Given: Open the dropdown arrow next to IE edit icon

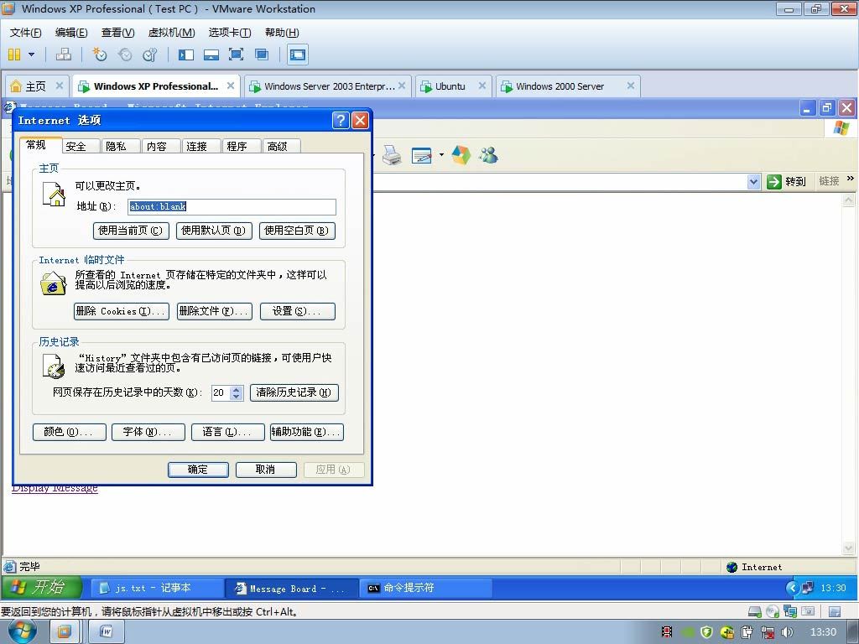Looking at the screenshot, I should (x=441, y=155).
